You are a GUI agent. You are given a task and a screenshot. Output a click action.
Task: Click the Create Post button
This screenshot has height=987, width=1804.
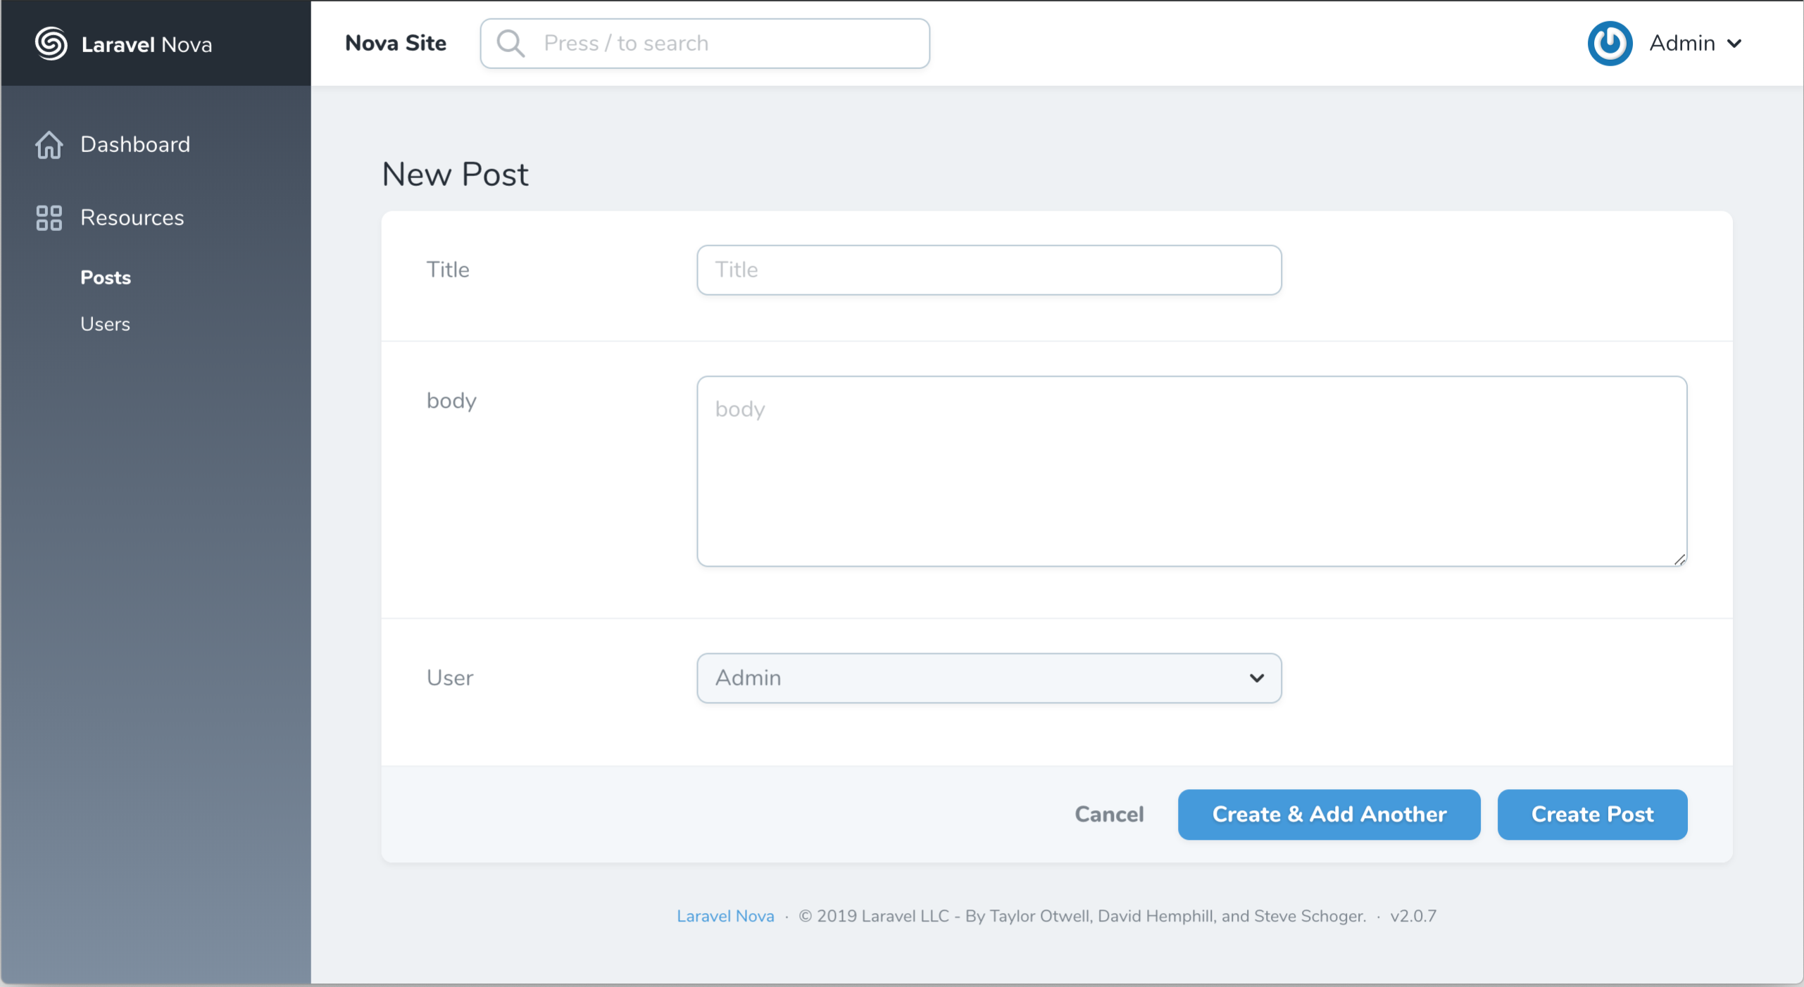(x=1592, y=815)
